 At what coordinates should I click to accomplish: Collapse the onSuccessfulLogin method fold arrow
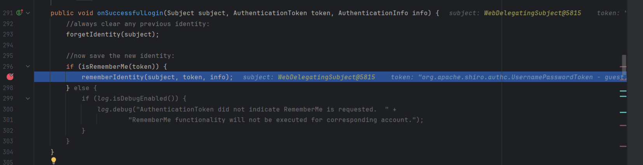point(28,13)
